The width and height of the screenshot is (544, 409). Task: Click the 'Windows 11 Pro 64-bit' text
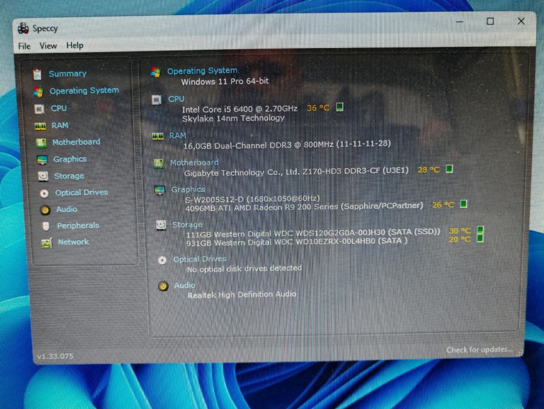(225, 81)
